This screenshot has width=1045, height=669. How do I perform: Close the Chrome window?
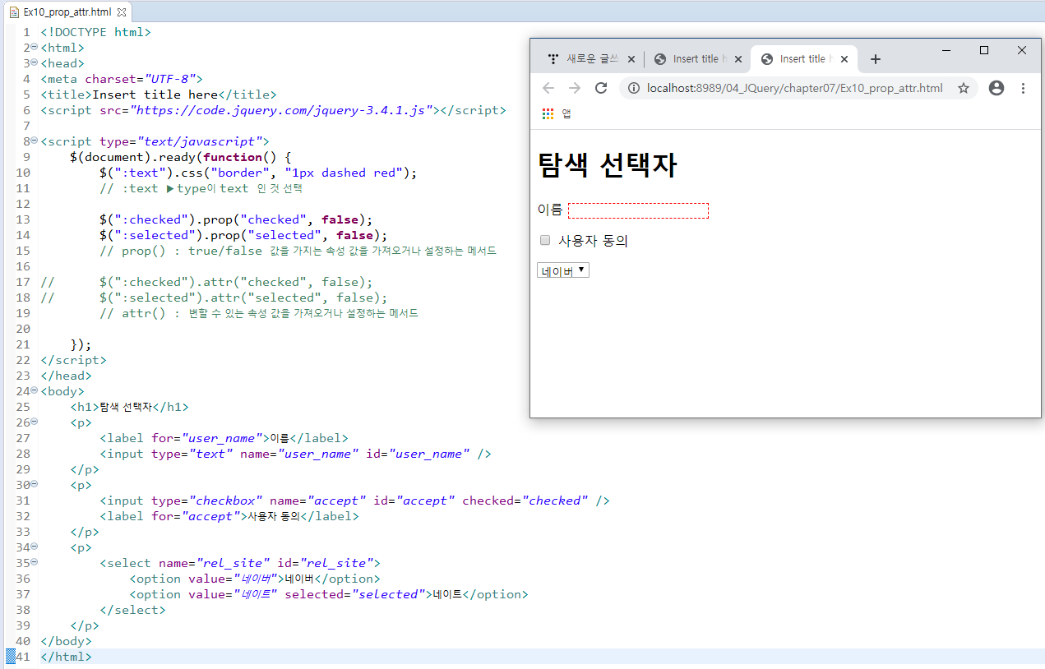(x=1022, y=50)
